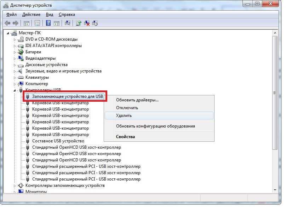
Task: Expand the DVD и CD-ROM дисководы node
Action: click(15, 39)
